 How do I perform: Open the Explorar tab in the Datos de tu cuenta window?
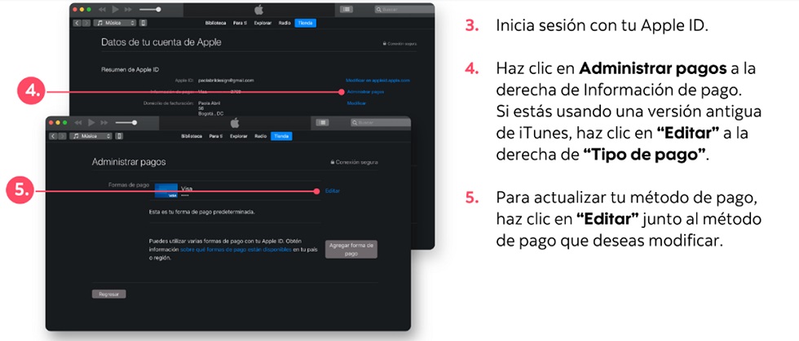point(263,23)
